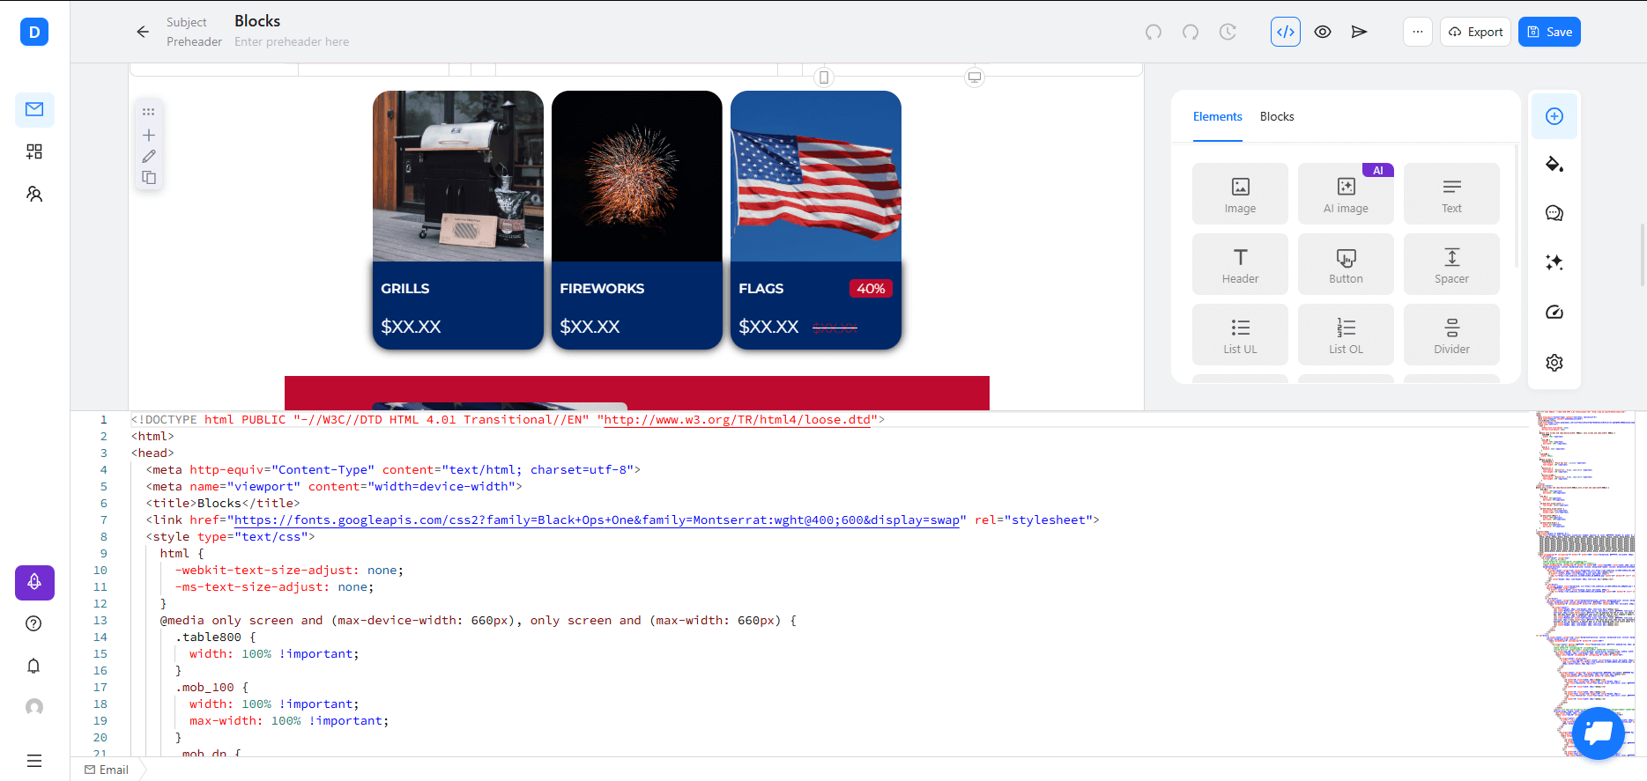Click the edit block pencil icon
The width and height of the screenshot is (1647, 781).
[x=149, y=156]
